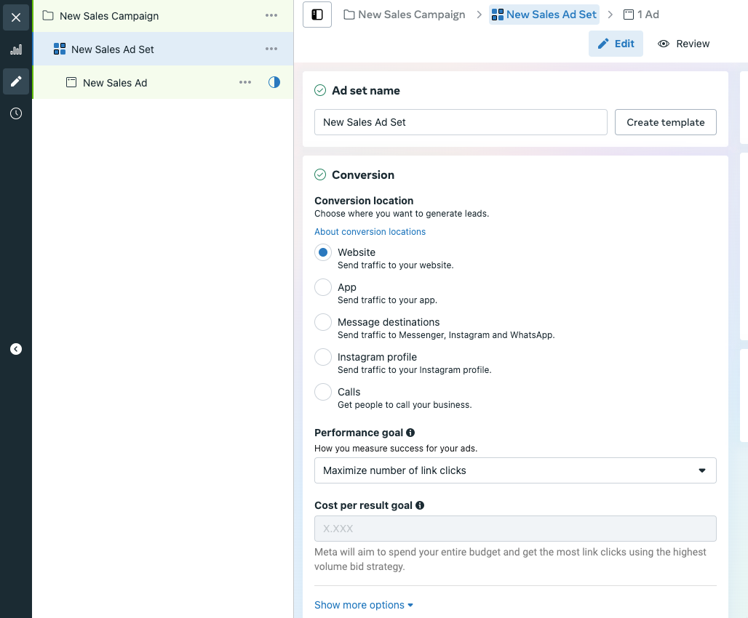The image size is (748, 618).
Task: Collapse sidebar with the left chevron circle
Action: pos(16,349)
